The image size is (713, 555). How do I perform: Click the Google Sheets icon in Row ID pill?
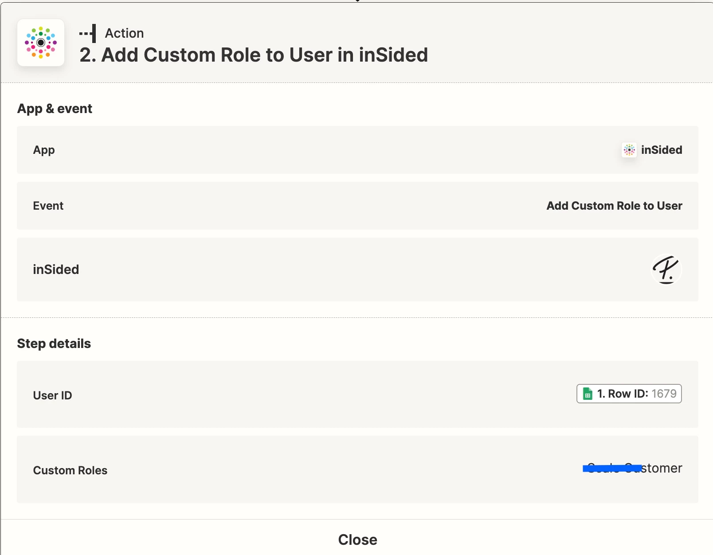tap(588, 394)
